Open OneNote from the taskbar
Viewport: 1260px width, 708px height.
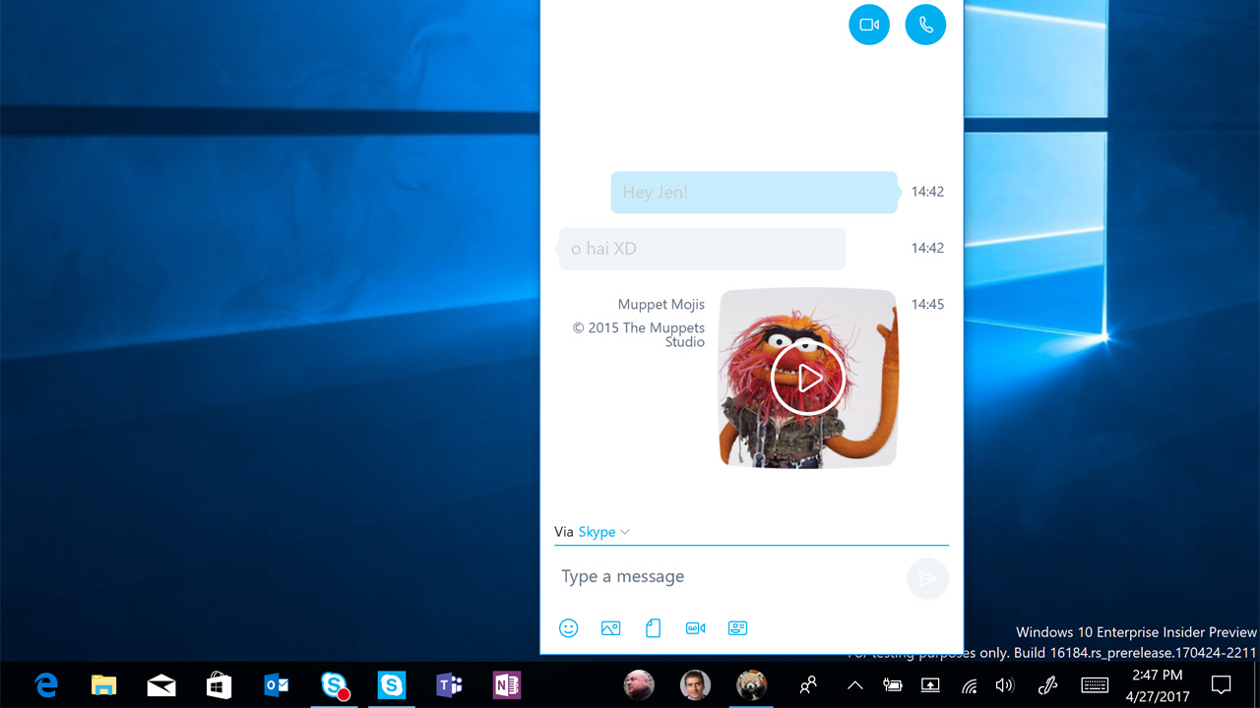click(506, 684)
